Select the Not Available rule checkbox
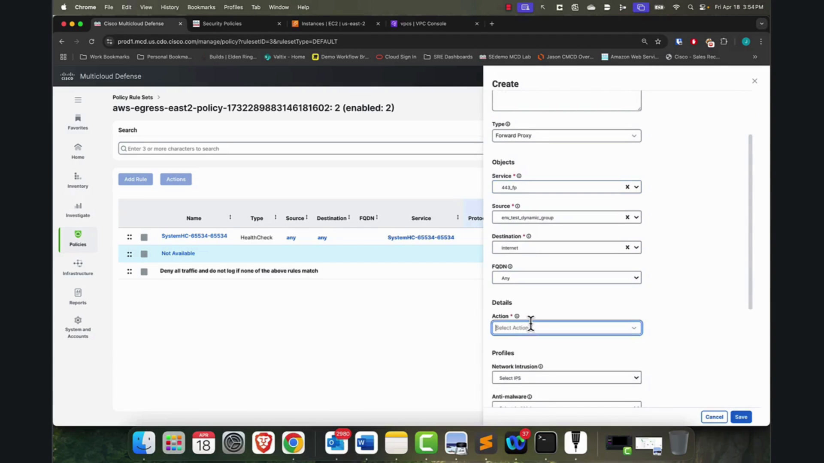 click(144, 254)
